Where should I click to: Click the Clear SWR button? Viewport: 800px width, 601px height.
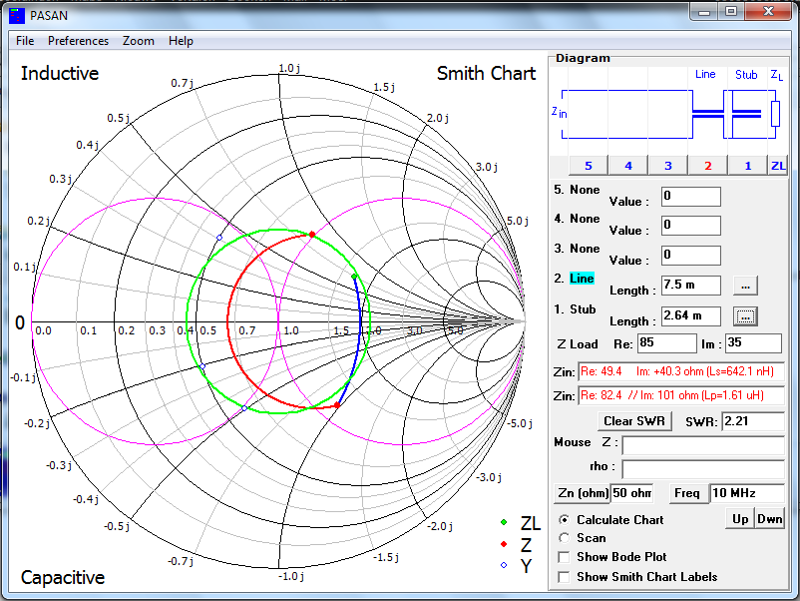634,421
